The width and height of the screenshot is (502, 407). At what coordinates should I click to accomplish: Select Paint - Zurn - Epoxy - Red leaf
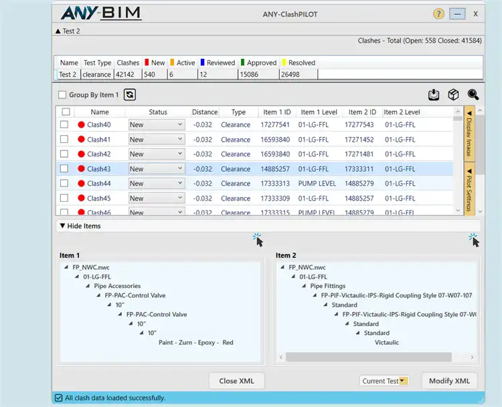point(196,342)
